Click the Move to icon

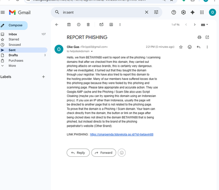point(111,24)
